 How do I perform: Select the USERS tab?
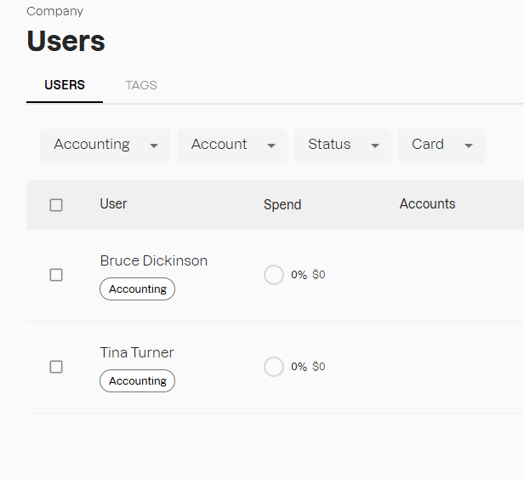coord(65,85)
